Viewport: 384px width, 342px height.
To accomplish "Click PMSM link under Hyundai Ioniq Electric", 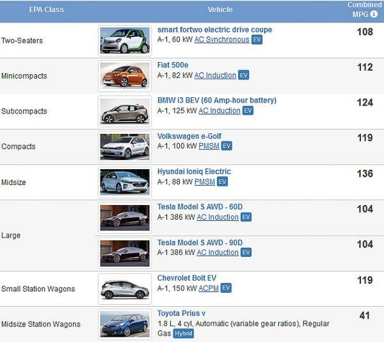I will click(205, 182).
